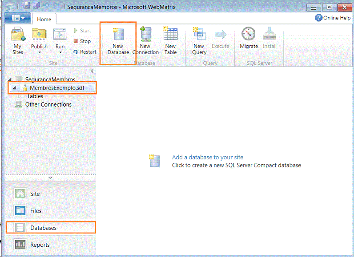
Task: Click the Reports chart icon
Action: [x=20, y=245]
